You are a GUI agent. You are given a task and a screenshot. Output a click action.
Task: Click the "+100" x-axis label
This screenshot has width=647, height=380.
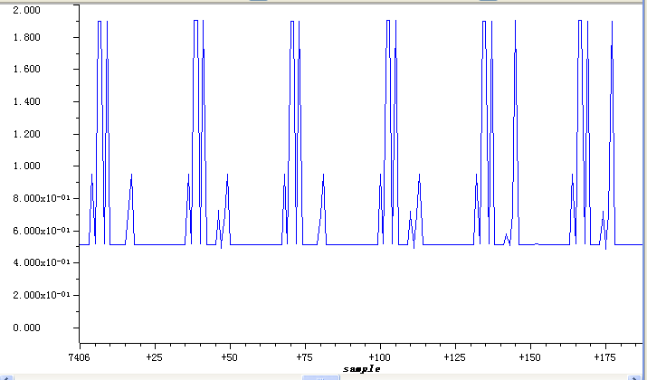(x=379, y=357)
